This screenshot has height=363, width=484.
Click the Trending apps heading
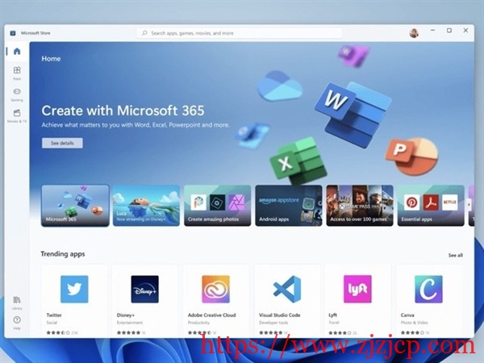63,254
